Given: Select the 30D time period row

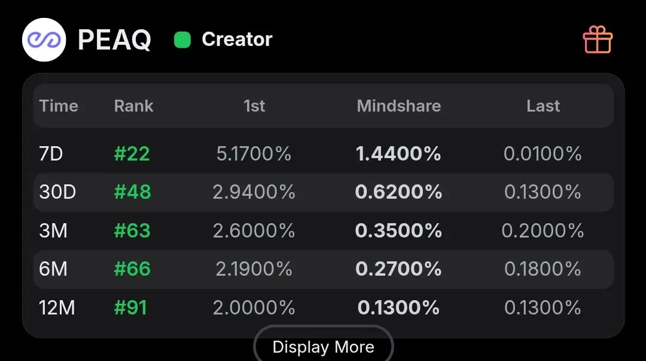Looking at the screenshot, I should pyautogui.click(x=324, y=192).
